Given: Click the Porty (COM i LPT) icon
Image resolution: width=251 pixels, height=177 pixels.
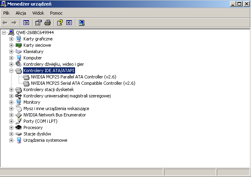Looking at the screenshot, I should (19, 121).
